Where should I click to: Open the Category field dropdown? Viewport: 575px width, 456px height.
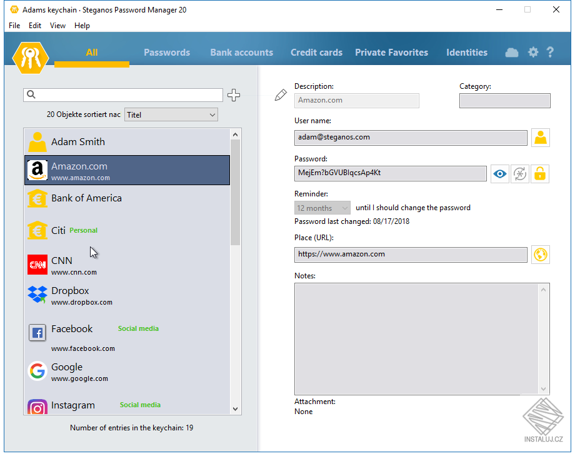coord(504,100)
